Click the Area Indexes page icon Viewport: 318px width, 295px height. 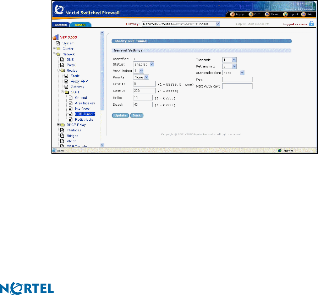tap(71, 103)
